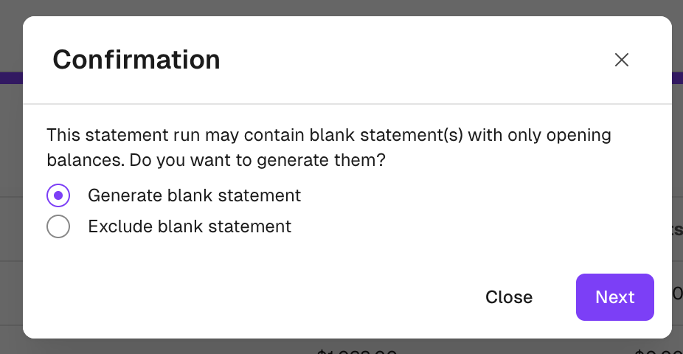683x354 pixels.
Task: Click the Close text button
Action: coord(509,297)
